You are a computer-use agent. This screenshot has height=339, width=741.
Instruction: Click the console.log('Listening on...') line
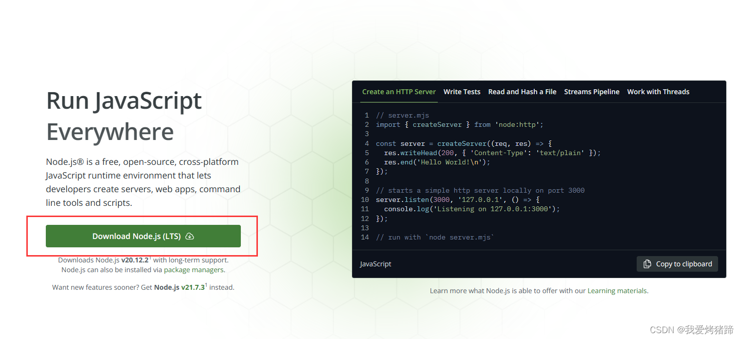(472, 209)
